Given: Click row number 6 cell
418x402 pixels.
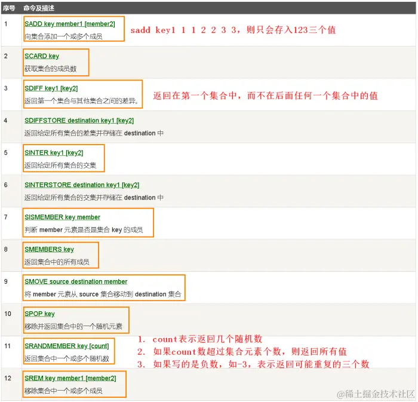Looking at the screenshot, I should point(12,191).
